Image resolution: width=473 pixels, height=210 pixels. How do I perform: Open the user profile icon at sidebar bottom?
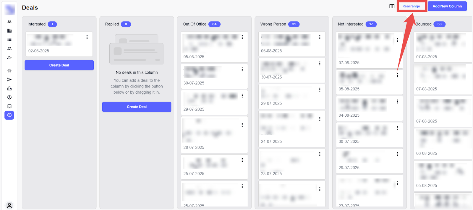tap(9, 205)
